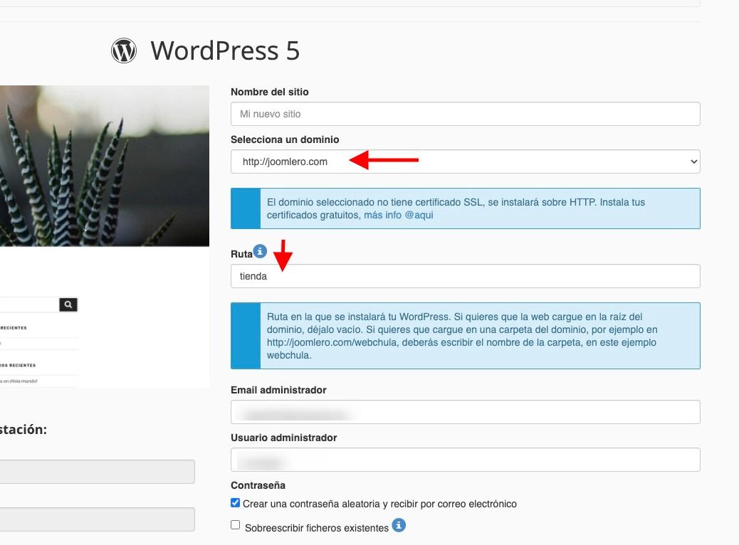Click the Email administrador input

pos(465,412)
